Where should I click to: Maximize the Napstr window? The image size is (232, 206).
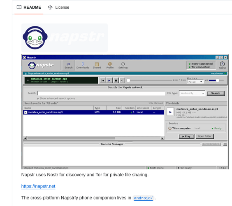point(221,58)
